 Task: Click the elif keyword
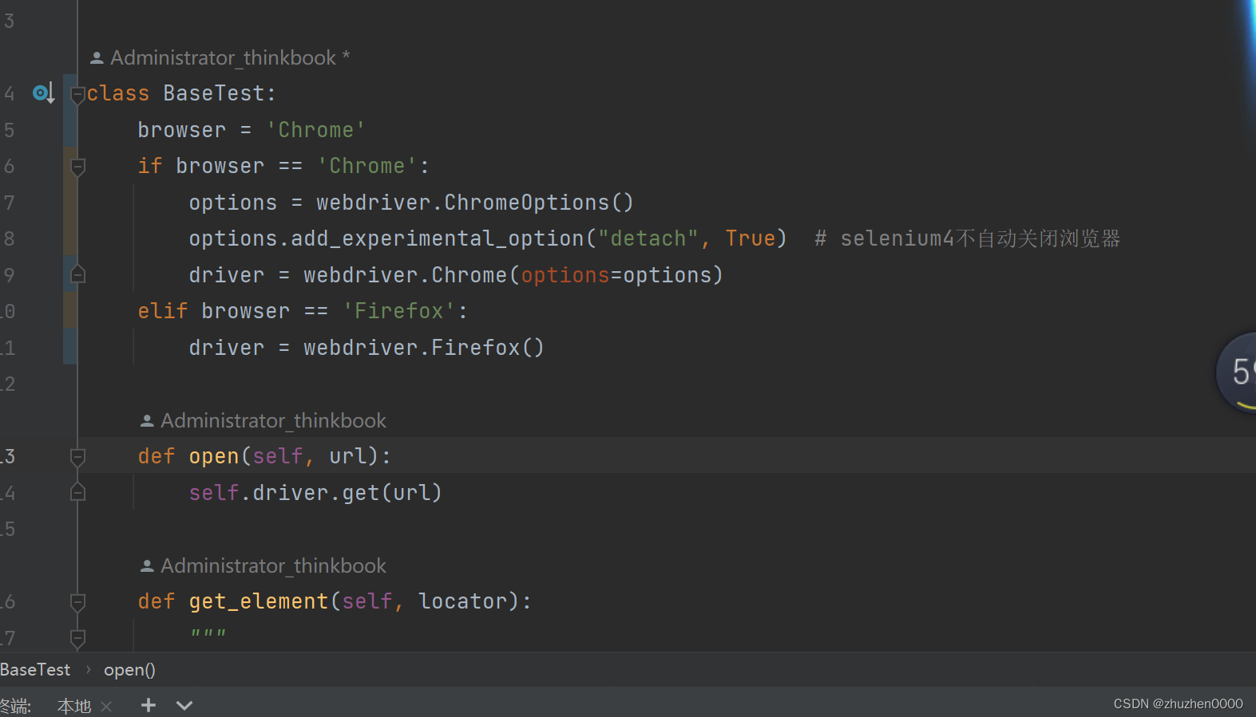click(163, 311)
